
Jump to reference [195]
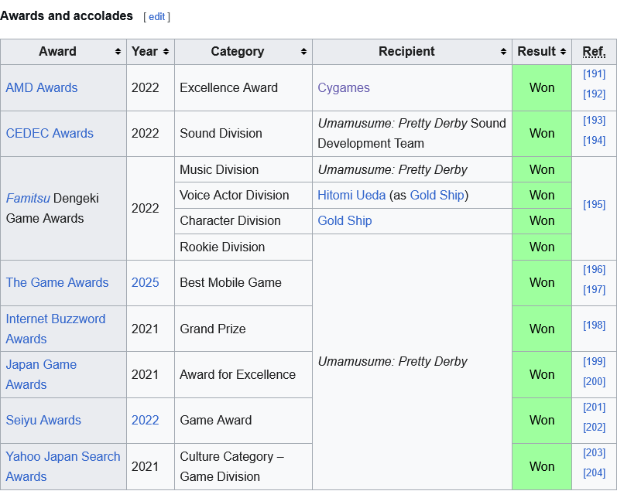coord(595,204)
